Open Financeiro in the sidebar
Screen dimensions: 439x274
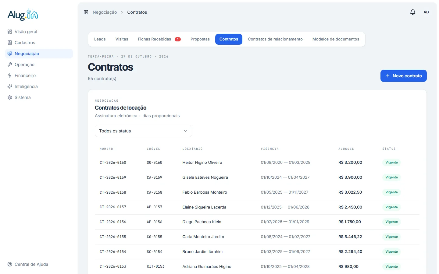[39, 76]
